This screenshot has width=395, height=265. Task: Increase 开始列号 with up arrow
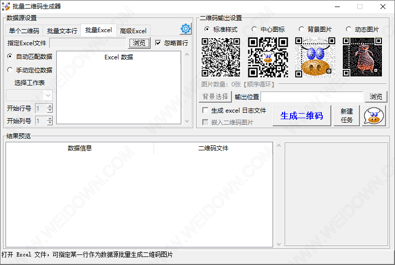point(50,118)
